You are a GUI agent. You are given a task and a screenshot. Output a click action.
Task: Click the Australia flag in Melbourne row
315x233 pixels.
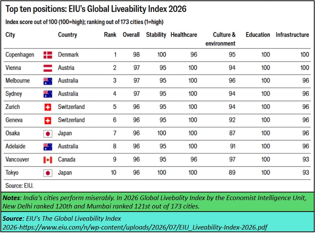[48, 81]
